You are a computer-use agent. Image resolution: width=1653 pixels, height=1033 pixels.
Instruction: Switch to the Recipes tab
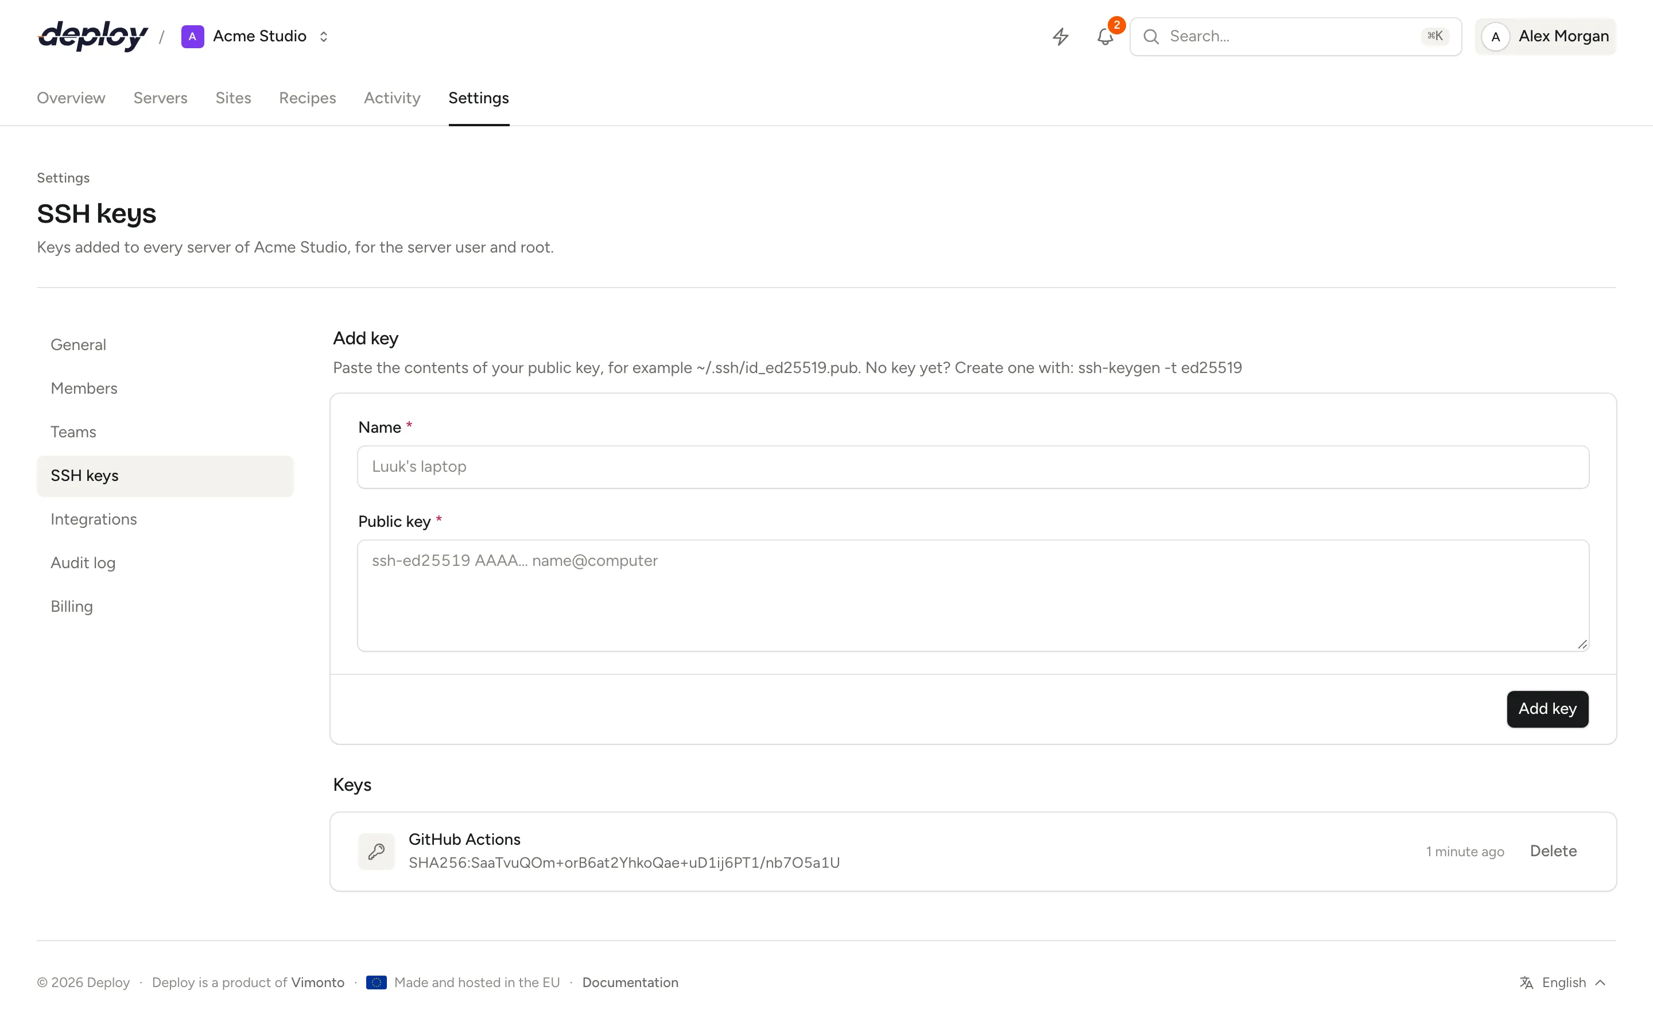click(308, 98)
